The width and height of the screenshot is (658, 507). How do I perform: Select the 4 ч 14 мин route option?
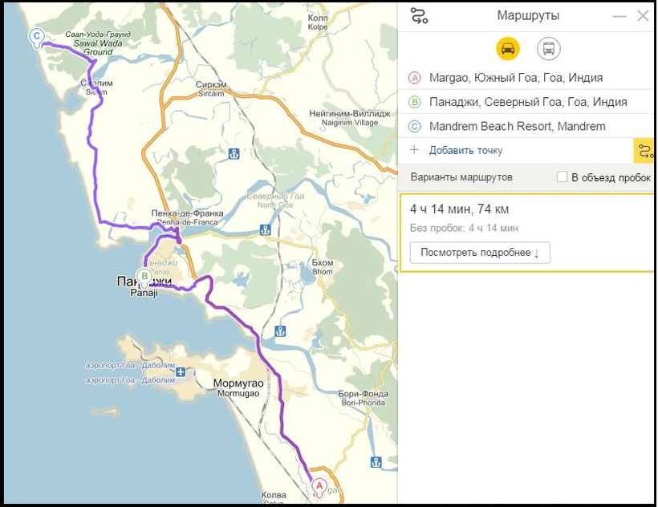click(459, 209)
